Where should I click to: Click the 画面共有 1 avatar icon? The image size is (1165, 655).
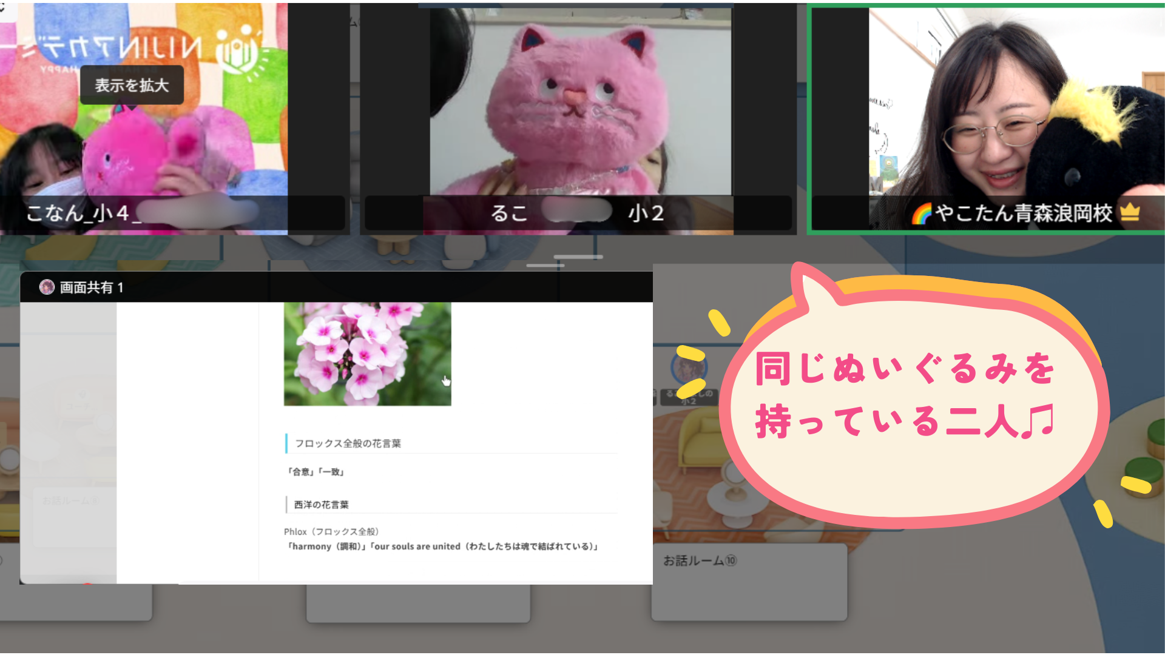(x=47, y=287)
